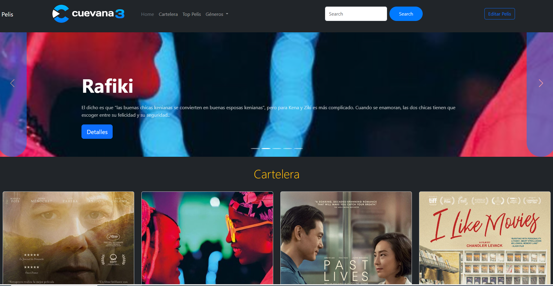The width and height of the screenshot is (553, 286).
Task: Advance to the next carousel slide
Action: [x=540, y=83]
